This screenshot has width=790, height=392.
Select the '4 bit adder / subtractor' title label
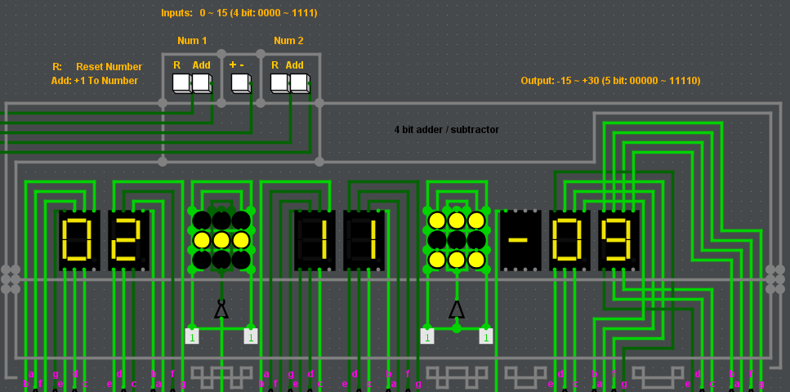click(446, 130)
